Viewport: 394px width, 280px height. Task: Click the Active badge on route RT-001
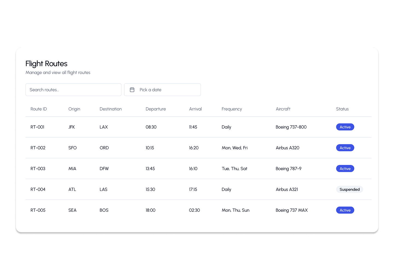[x=345, y=127]
